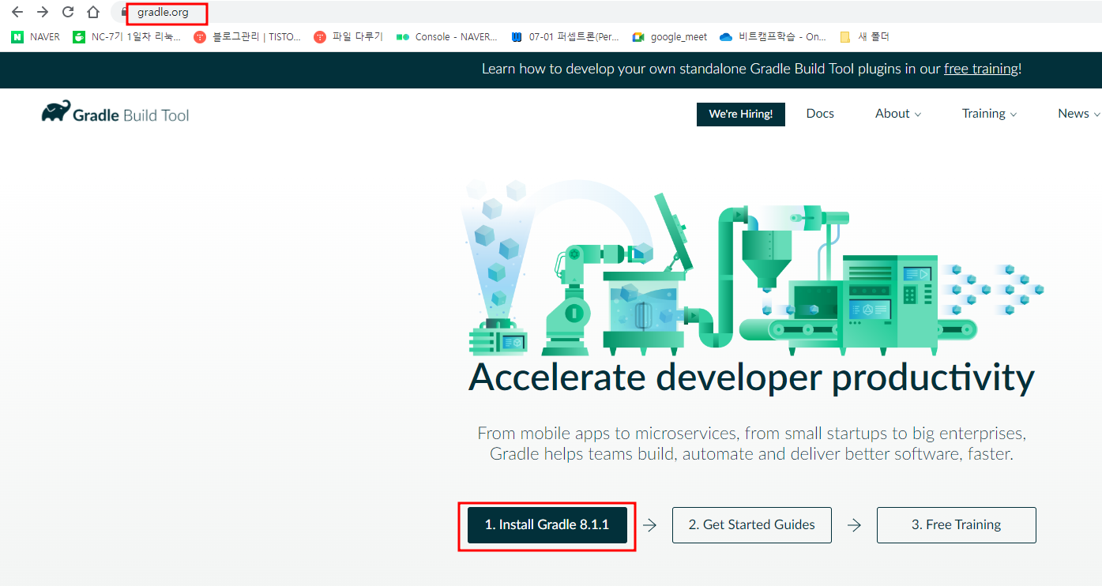
Task: Expand the About dropdown menu
Action: (898, 114)
